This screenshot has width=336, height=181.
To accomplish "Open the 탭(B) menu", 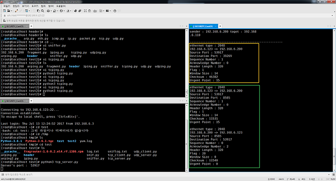I will [x=43, y=6].
